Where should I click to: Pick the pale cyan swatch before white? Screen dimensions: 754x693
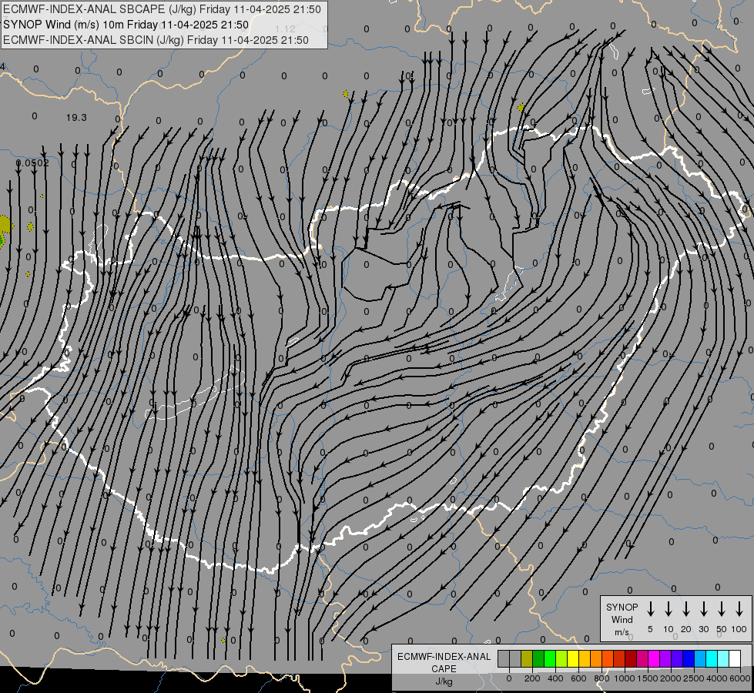(x=723, y=658)
